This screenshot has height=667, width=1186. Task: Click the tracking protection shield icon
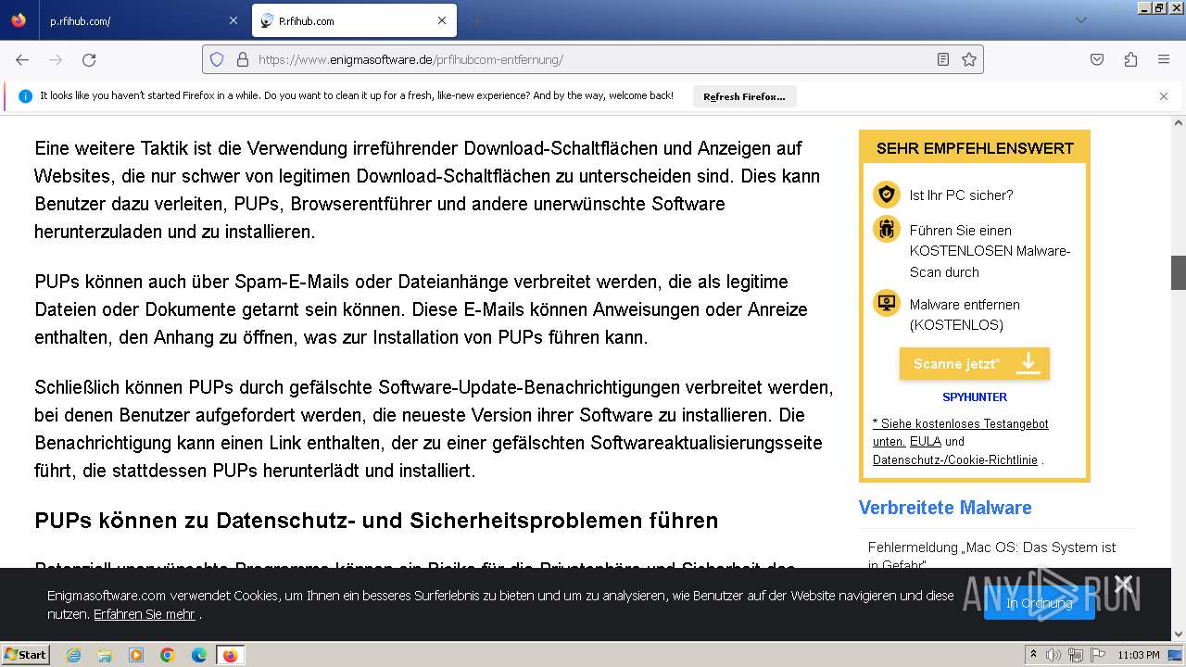pyautogui.click(x=217, y=59)
